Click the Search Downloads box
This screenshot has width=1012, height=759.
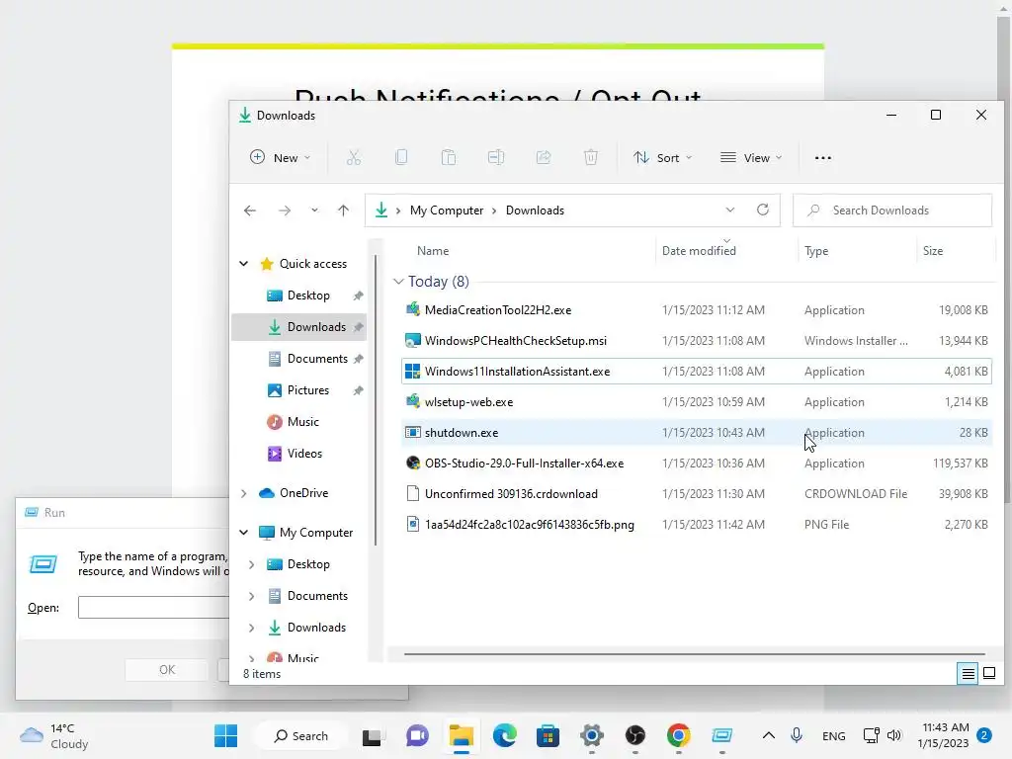pos(892,211)
